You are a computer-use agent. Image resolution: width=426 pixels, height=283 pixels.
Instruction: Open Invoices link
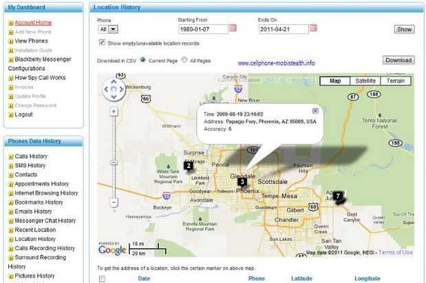(24, 87)
